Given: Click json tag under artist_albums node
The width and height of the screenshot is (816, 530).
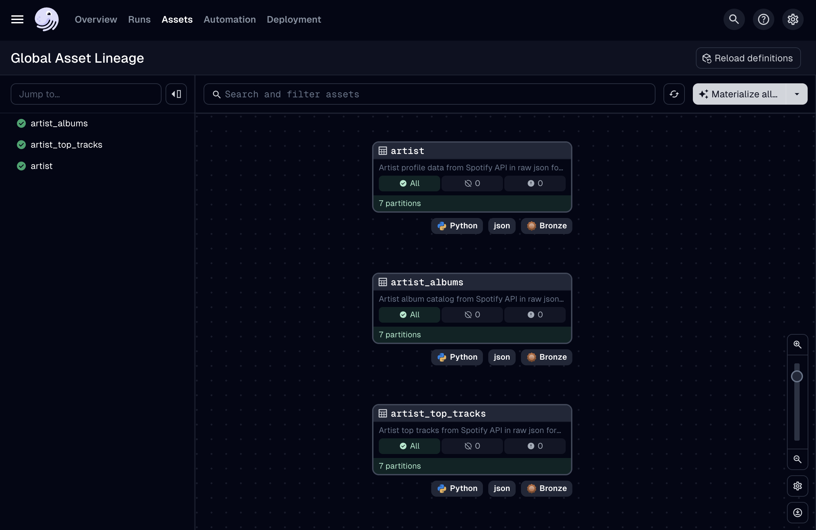Looking at the screenshot, I should point(502,357).
